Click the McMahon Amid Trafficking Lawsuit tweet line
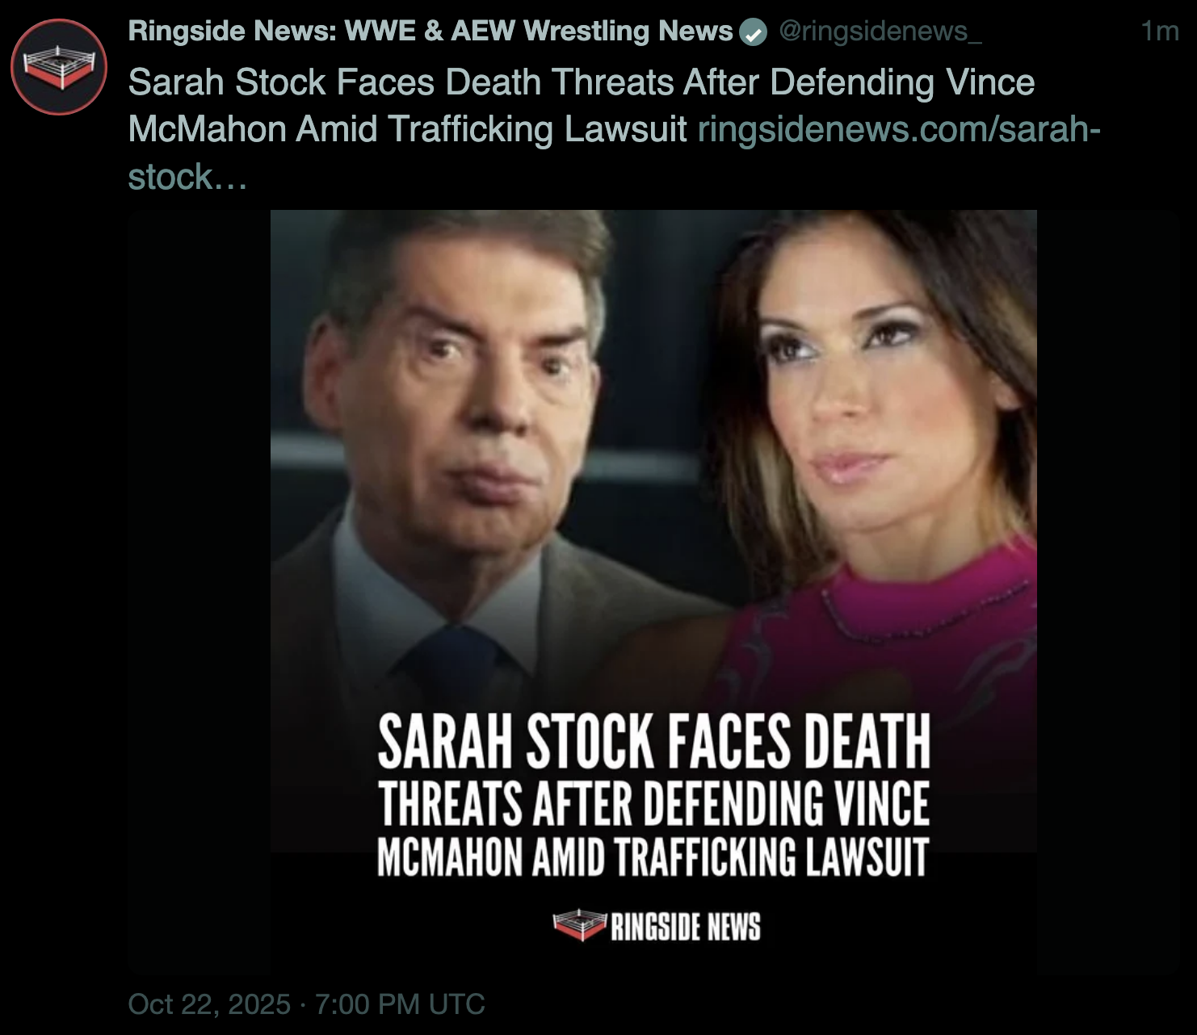 [407, 129]
